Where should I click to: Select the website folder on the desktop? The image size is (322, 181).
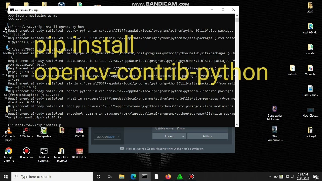click(293, 70)
